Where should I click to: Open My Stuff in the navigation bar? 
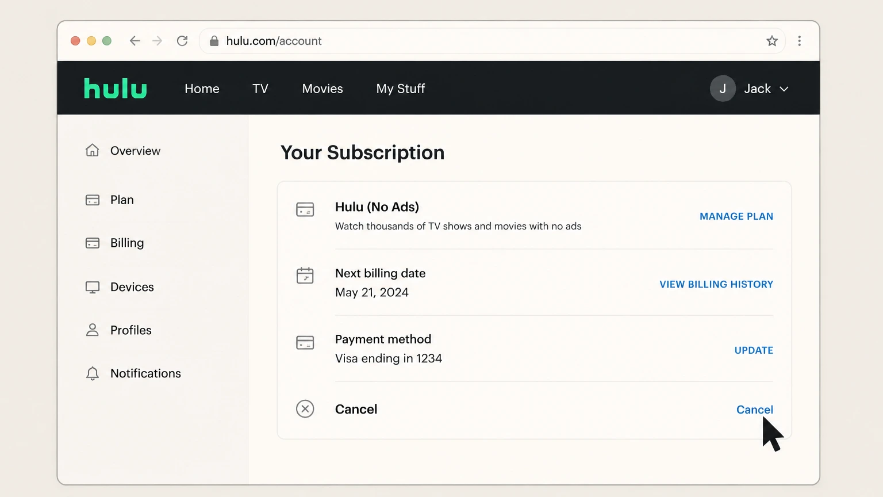point(401,89)
